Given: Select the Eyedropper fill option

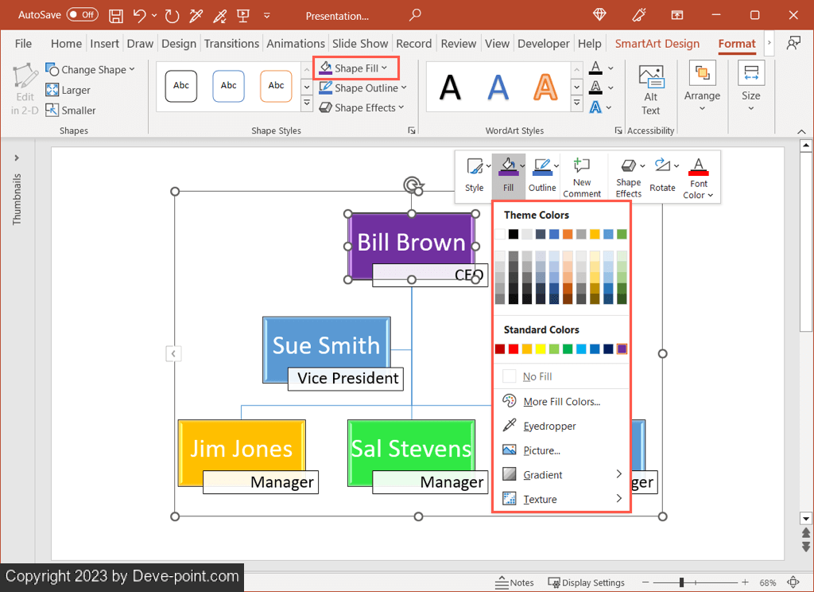Looking at the screenshot, I should point(549,426).
